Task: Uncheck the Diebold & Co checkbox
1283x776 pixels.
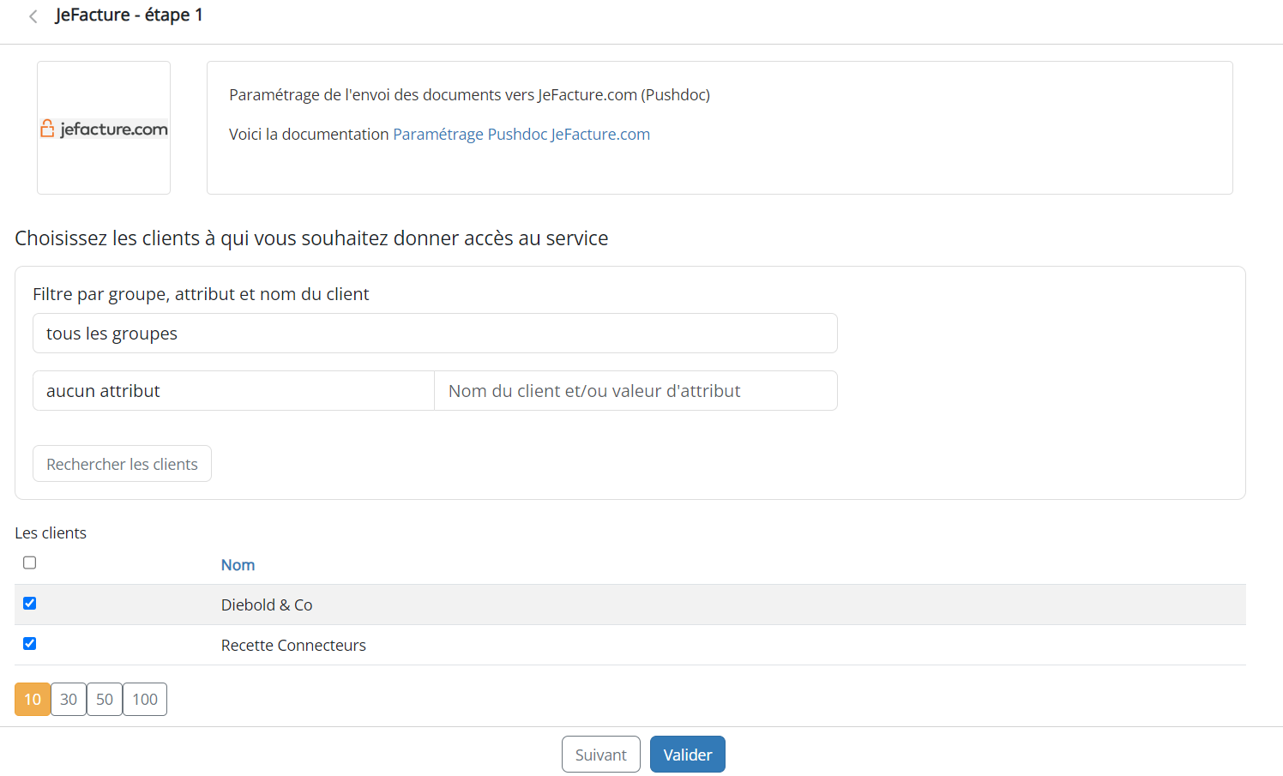Action: coord(30,604)
